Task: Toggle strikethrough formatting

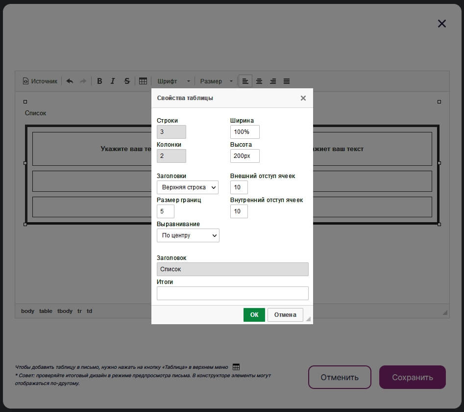Action: (127, 81)
